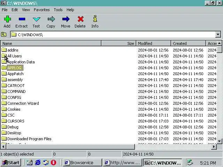Click Debug modified date 2024-08-01 12:58

(153, 127)
